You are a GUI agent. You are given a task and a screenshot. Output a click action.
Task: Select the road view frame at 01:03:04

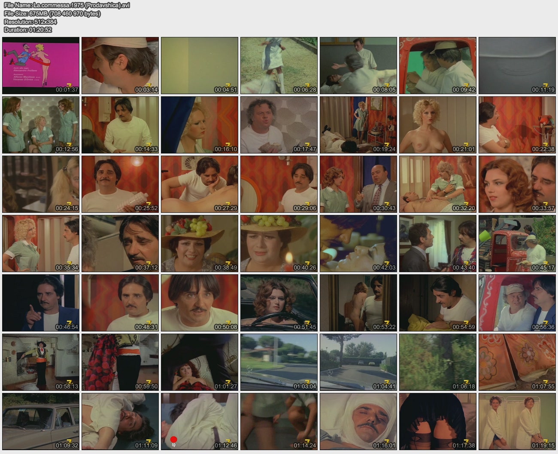pos(279,362)
